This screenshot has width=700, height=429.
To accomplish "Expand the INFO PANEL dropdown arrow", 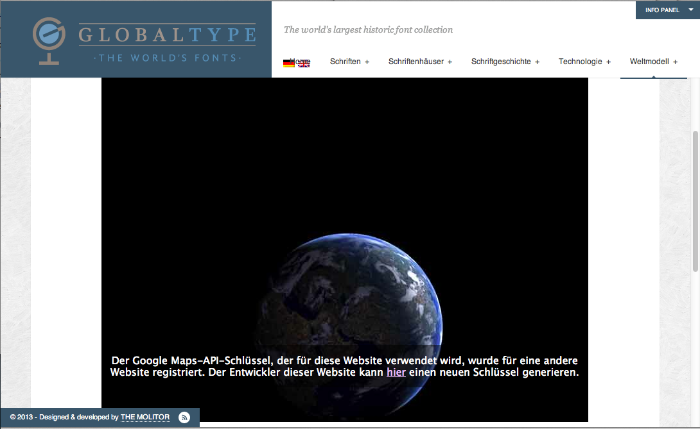I will (x=690, y=10).
